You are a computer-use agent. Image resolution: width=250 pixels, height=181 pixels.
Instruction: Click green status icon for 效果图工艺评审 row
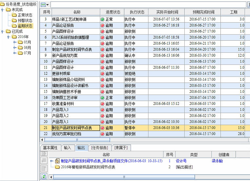click(102, 98)
